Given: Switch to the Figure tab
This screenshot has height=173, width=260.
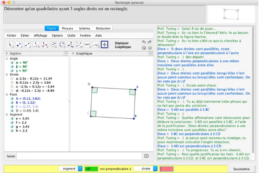Looking at the screenshot, I should tap(52, 28).
